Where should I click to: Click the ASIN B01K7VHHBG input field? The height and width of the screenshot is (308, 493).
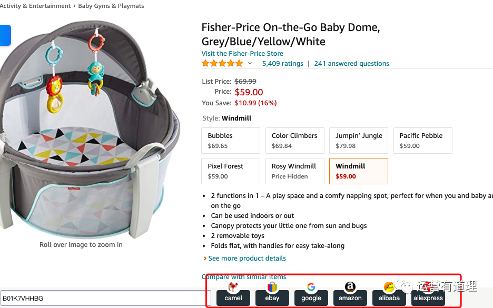105,298
